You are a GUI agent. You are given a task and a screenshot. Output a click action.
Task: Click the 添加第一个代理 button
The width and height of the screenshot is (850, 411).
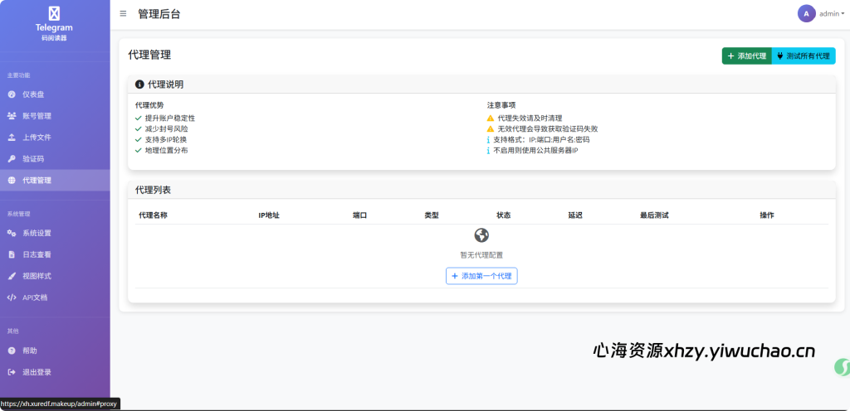[x=481, y=275]
